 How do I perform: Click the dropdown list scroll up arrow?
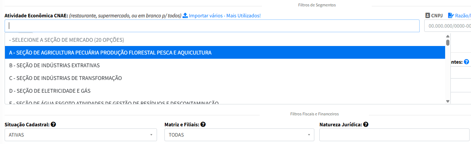[x=448, y=36]
